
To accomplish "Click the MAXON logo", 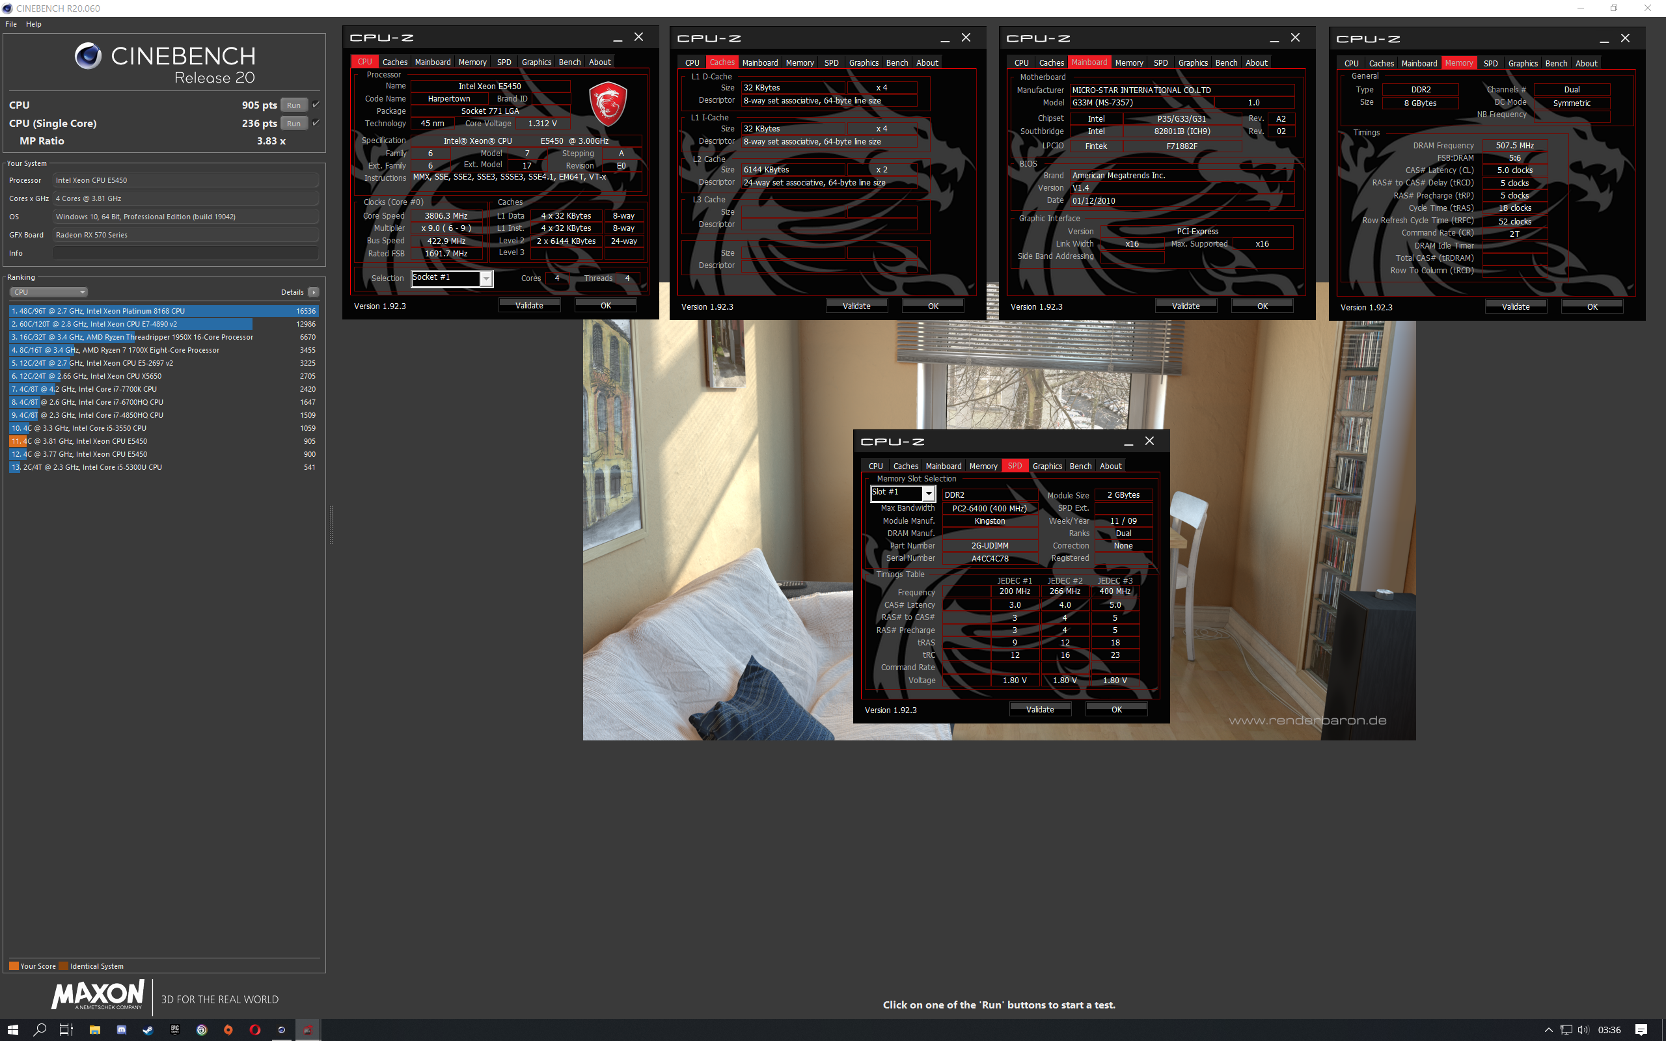I will click(x=98, y=995).
